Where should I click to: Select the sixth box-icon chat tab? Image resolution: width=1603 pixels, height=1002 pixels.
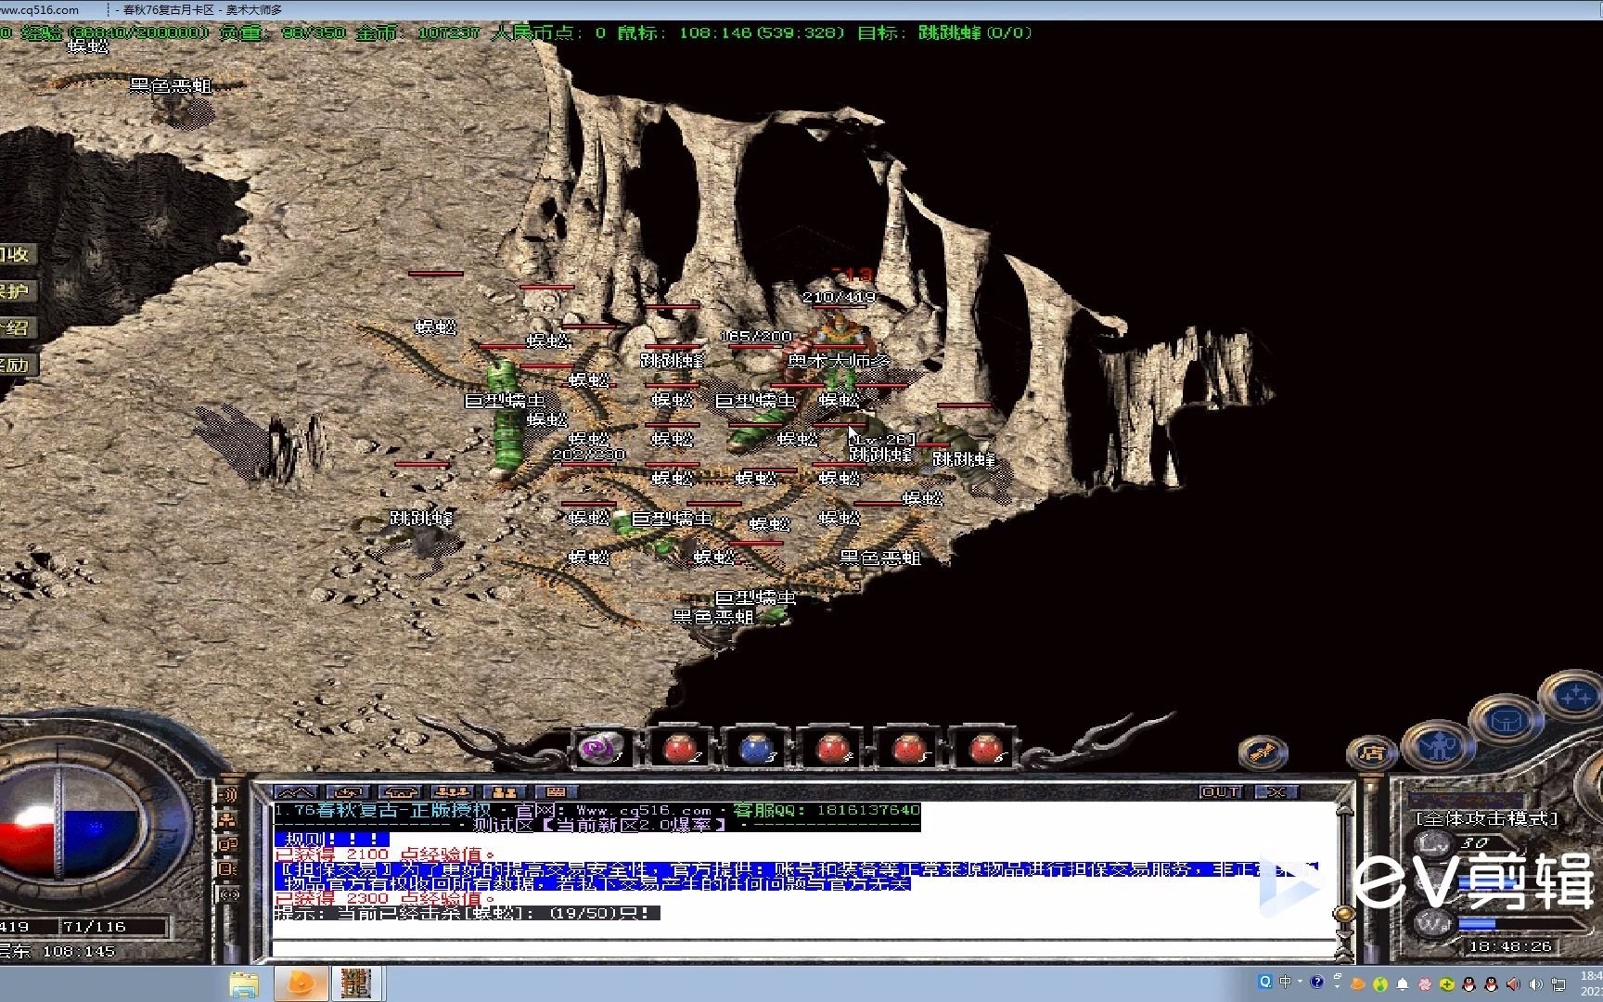(556, 792)
